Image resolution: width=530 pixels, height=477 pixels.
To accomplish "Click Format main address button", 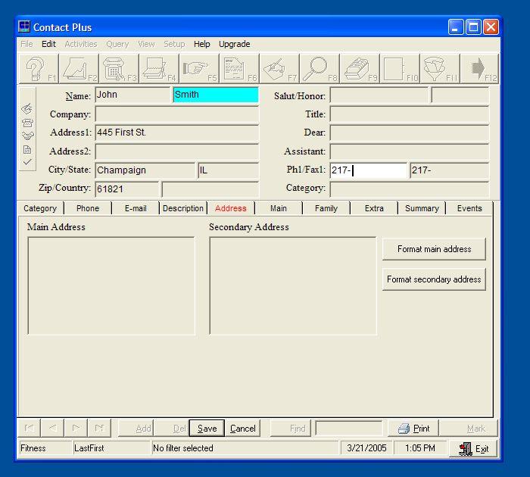I will pyautogui.click(x=434, y=249).
